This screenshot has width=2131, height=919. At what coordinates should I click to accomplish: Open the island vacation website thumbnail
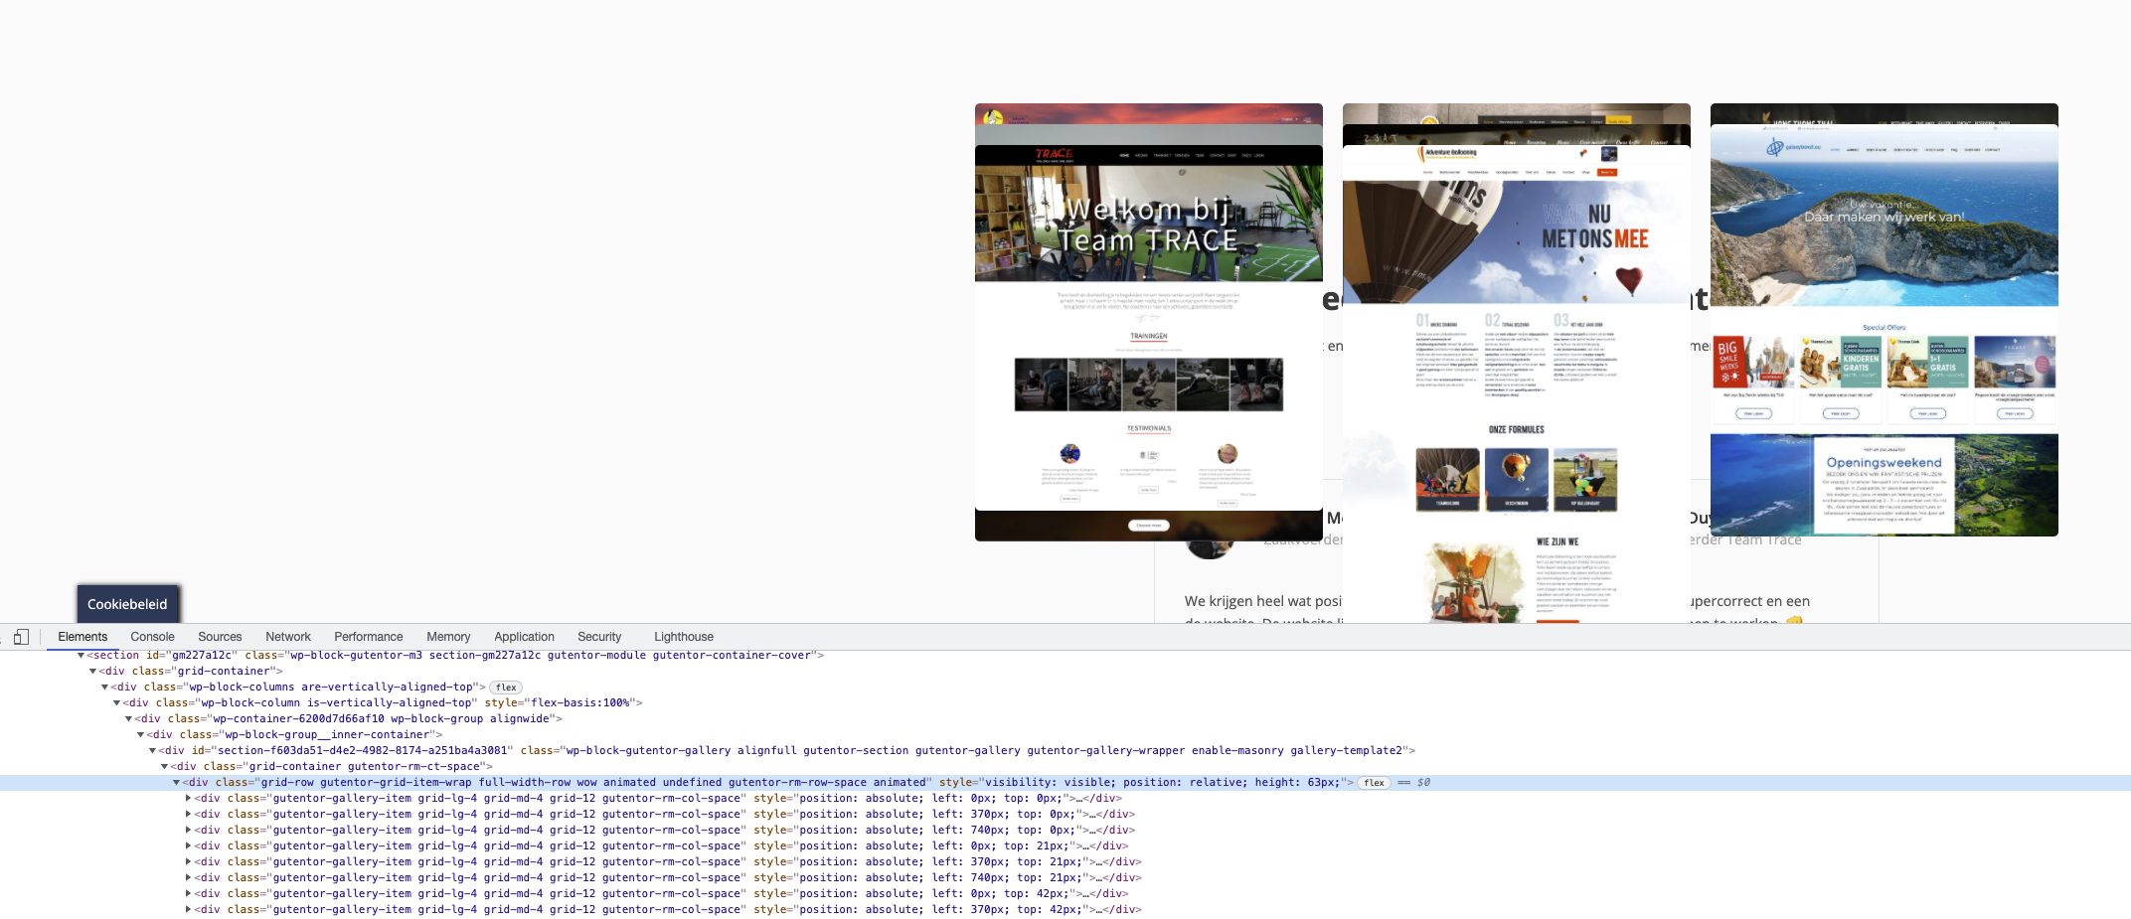[1885, 320]
